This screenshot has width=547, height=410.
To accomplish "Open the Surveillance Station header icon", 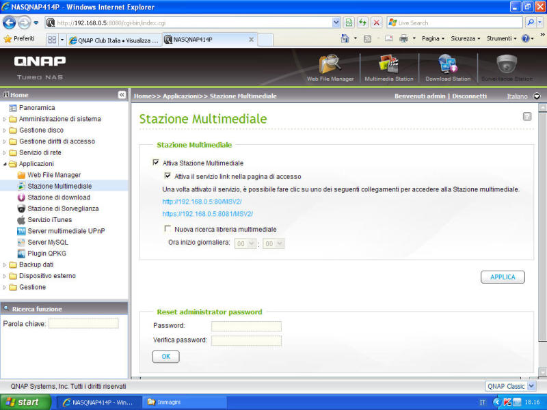I will [506, 66].
